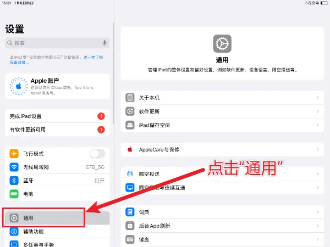Click the 词典 label text

click(144, 212)
